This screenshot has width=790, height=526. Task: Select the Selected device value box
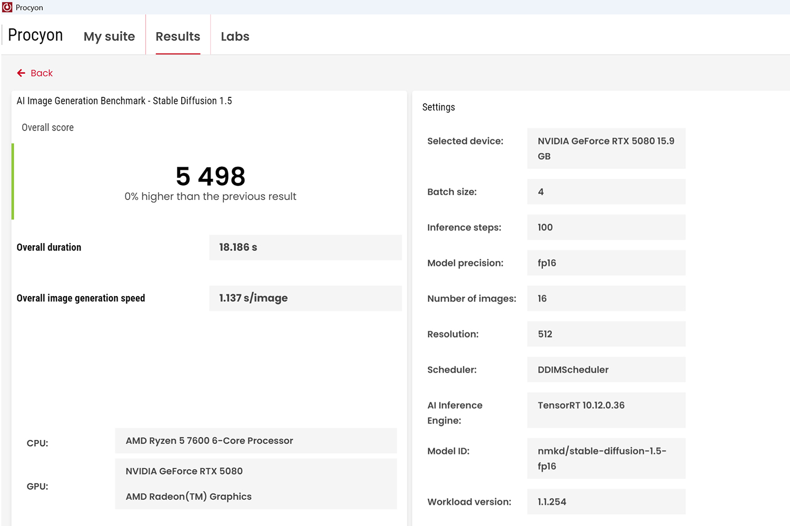pos(606,148)
